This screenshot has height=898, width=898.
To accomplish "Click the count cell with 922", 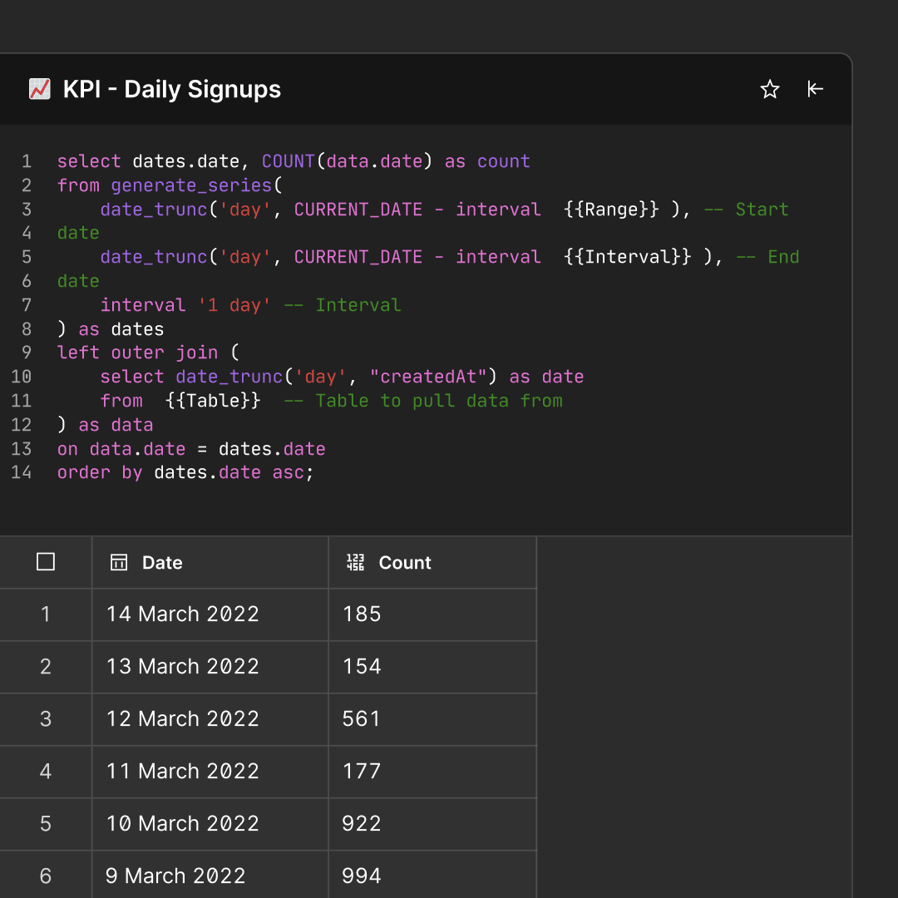I will tap(432, 824).
